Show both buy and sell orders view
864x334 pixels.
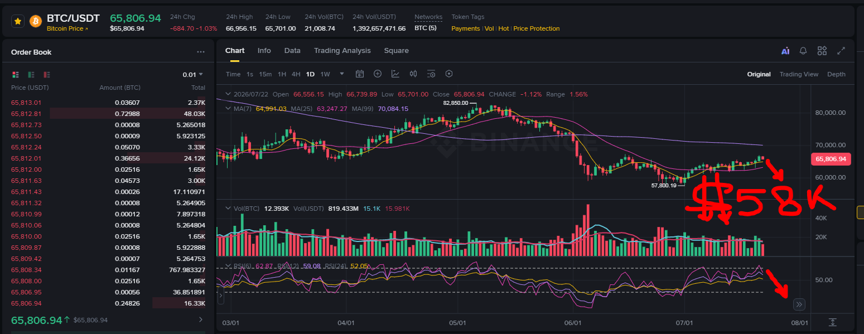click(16, 74)
